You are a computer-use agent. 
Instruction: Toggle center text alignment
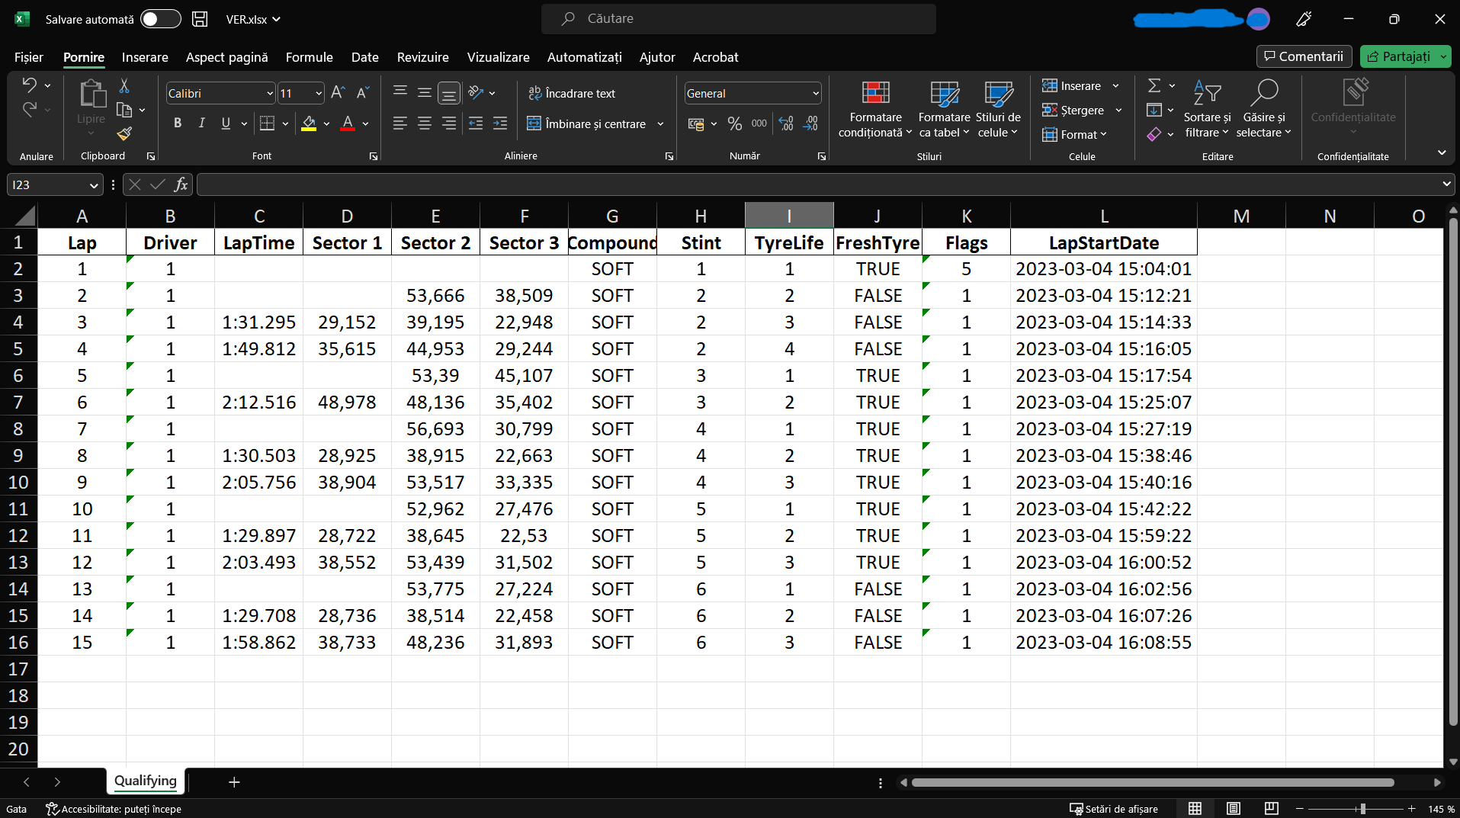pyautogui.click(x=424, y=123)
